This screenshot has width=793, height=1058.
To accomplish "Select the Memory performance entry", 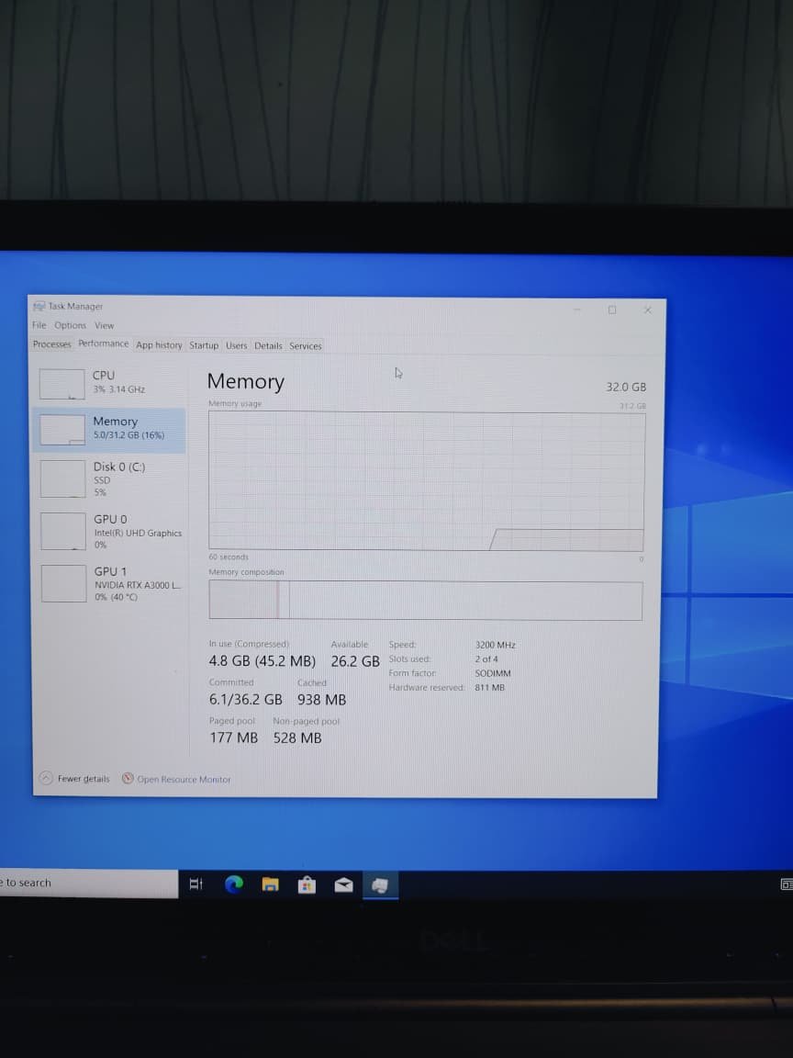I will click(109, 429).
